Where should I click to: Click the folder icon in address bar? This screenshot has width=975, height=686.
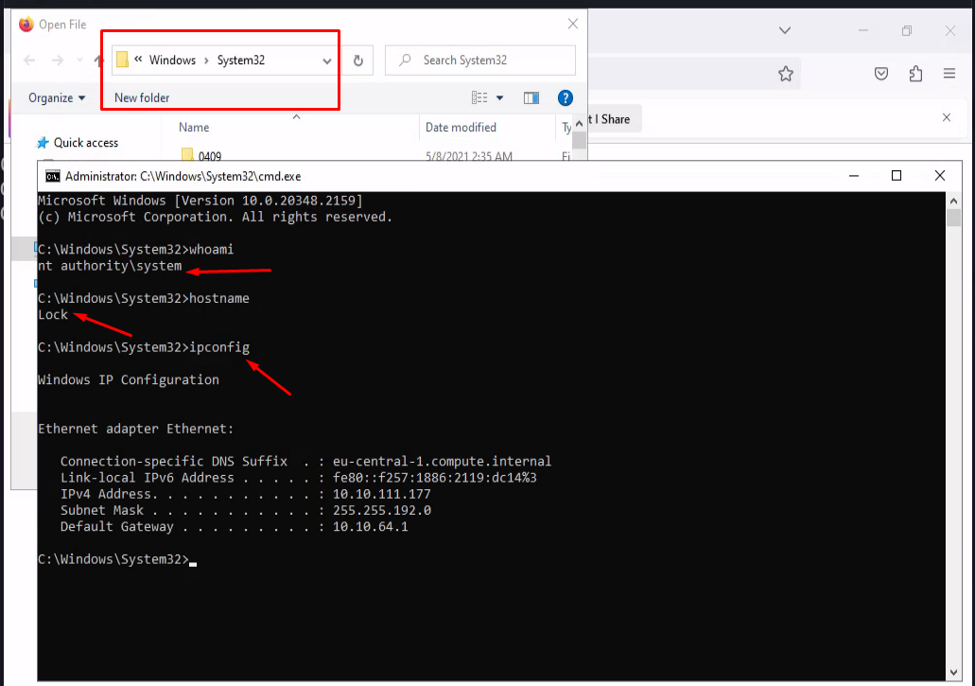[123, 60]
